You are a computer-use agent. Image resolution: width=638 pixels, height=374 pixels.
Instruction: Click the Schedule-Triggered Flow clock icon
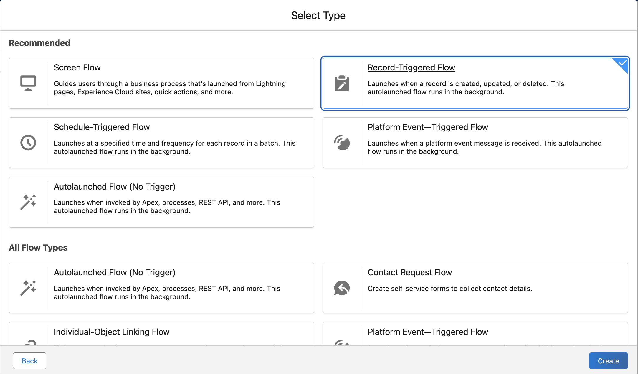click(x=28, y=143)
